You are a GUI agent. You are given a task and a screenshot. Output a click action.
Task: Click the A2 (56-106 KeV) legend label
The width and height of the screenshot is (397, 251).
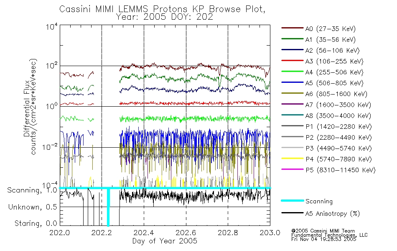pos(333,51)
